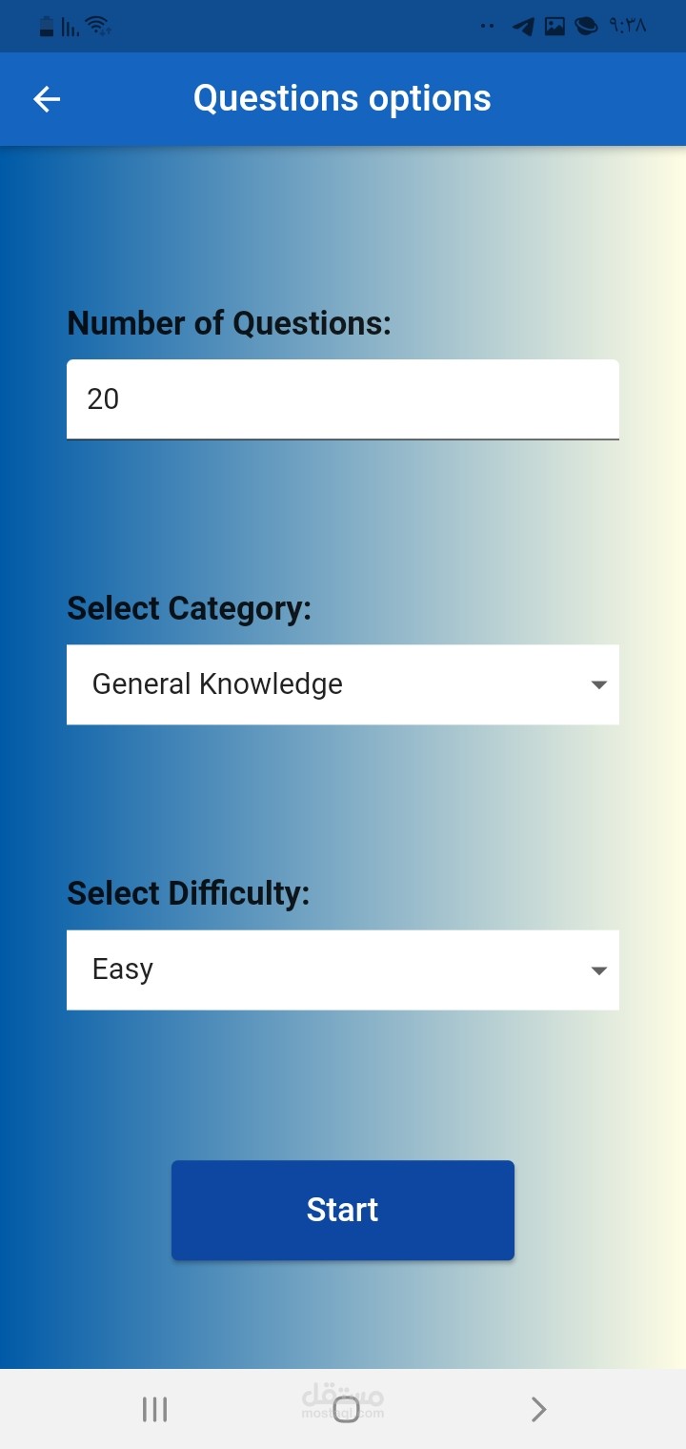
Task: Tap the picture notification icon in status bar
Action: 555,27
